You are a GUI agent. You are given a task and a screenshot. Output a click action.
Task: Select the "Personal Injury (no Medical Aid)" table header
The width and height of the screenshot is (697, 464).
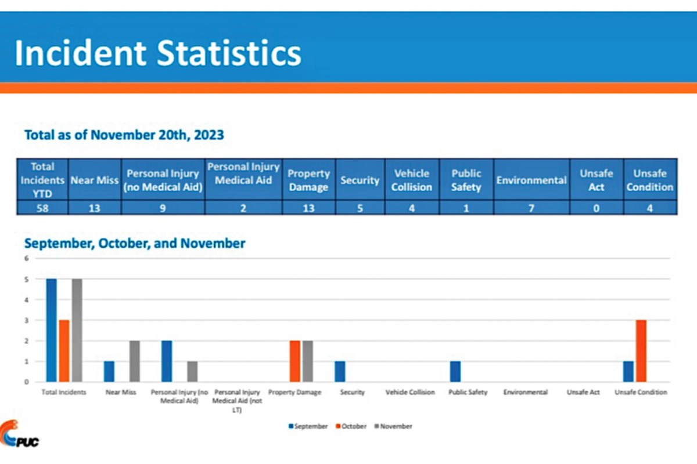coord(163,180)
